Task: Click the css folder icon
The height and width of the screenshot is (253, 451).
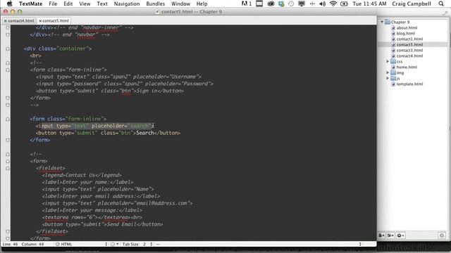Action: tap(393, 61)
